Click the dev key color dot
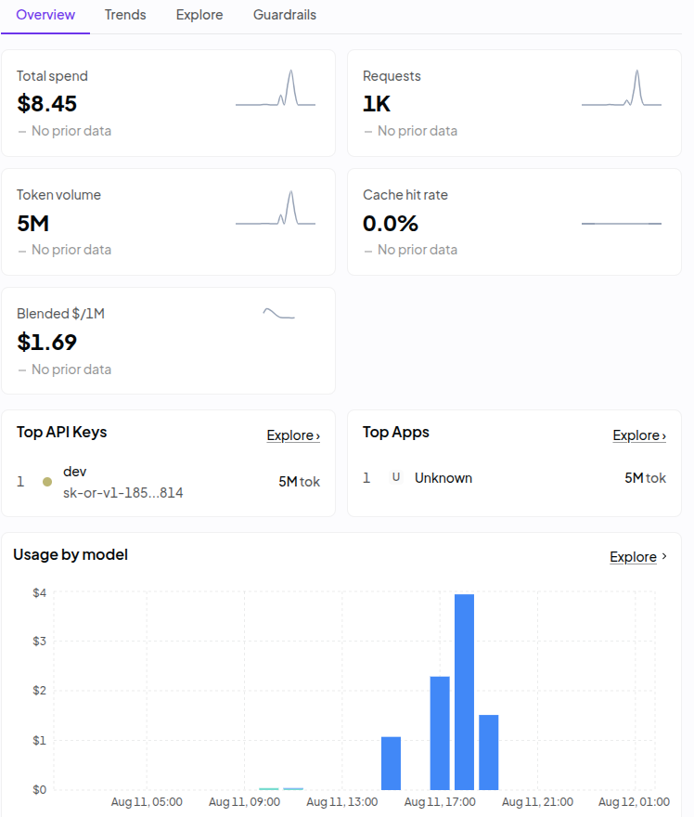The width and height of the screenshot is (694, 817). click(x=47, y=482)
